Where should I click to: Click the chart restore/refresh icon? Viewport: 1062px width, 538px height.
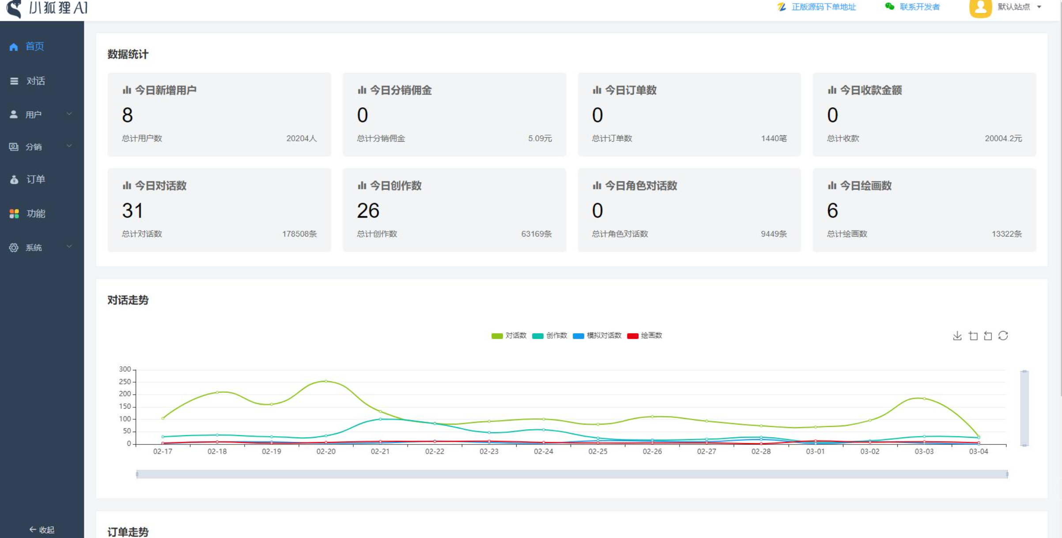(1003, 336)
